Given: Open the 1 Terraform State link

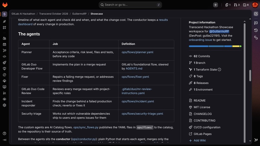Looking at the screenshot, I should (x=203, y=70).
